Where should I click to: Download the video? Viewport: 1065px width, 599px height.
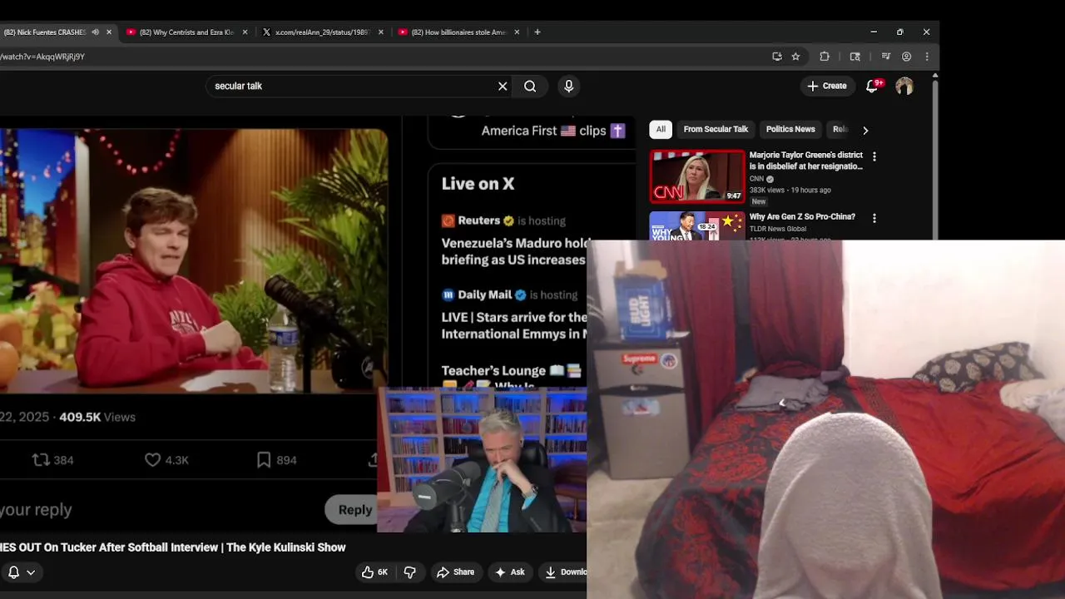[562, 572]
